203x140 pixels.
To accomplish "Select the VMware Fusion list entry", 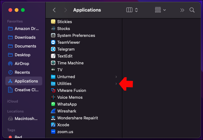I will click(71, 91).
